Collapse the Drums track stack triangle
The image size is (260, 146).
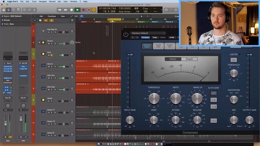point(39,42)
